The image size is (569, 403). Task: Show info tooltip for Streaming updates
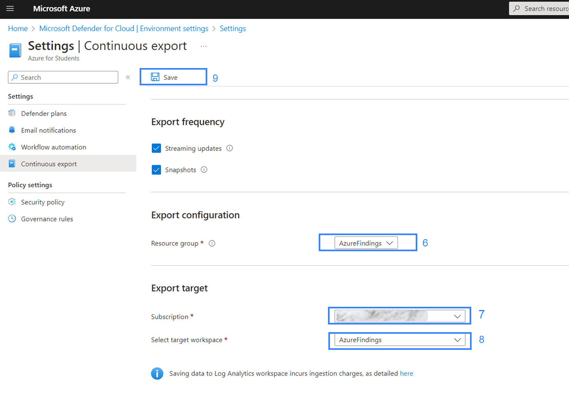click(230, 148)
